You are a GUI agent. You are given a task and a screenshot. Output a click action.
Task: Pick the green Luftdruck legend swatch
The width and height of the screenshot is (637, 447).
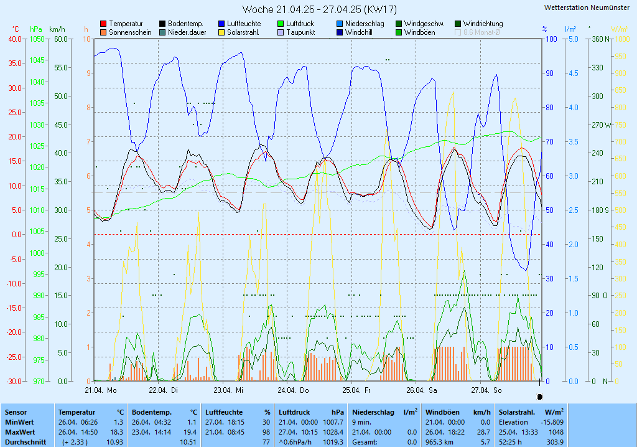[x=281, y=24]
